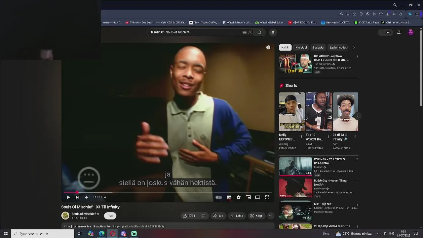This screenshot has height=238, width=423.
Task: Show next Shorts with the arrow
Action: click(357, 116)
